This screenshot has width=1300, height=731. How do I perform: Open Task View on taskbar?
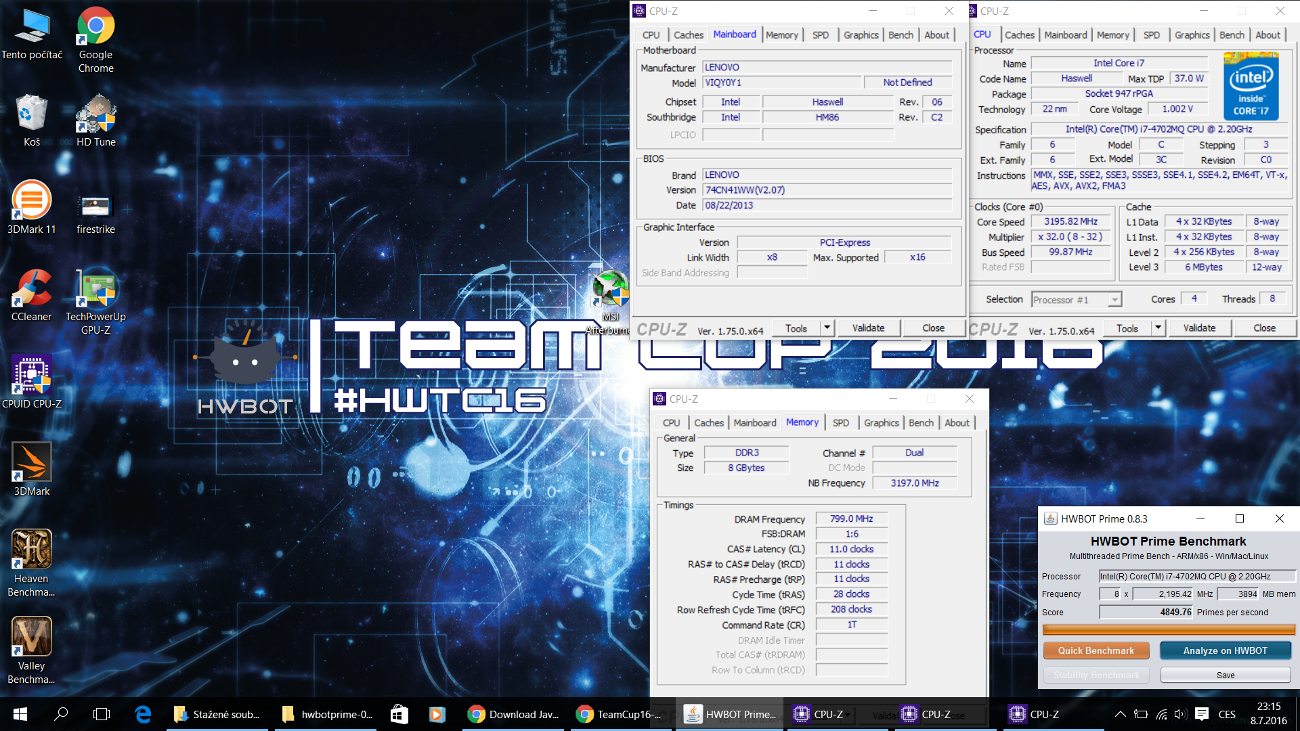(102, 714)
